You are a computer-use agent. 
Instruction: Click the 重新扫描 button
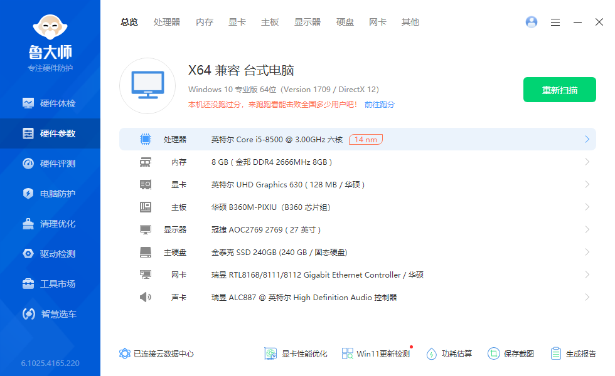(559, 90)
